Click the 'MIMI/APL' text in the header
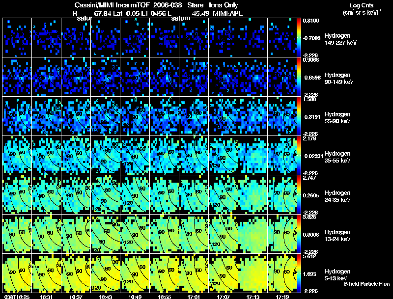Image resolution: width=393 pixels, height=299 pixels. point(227,14)
